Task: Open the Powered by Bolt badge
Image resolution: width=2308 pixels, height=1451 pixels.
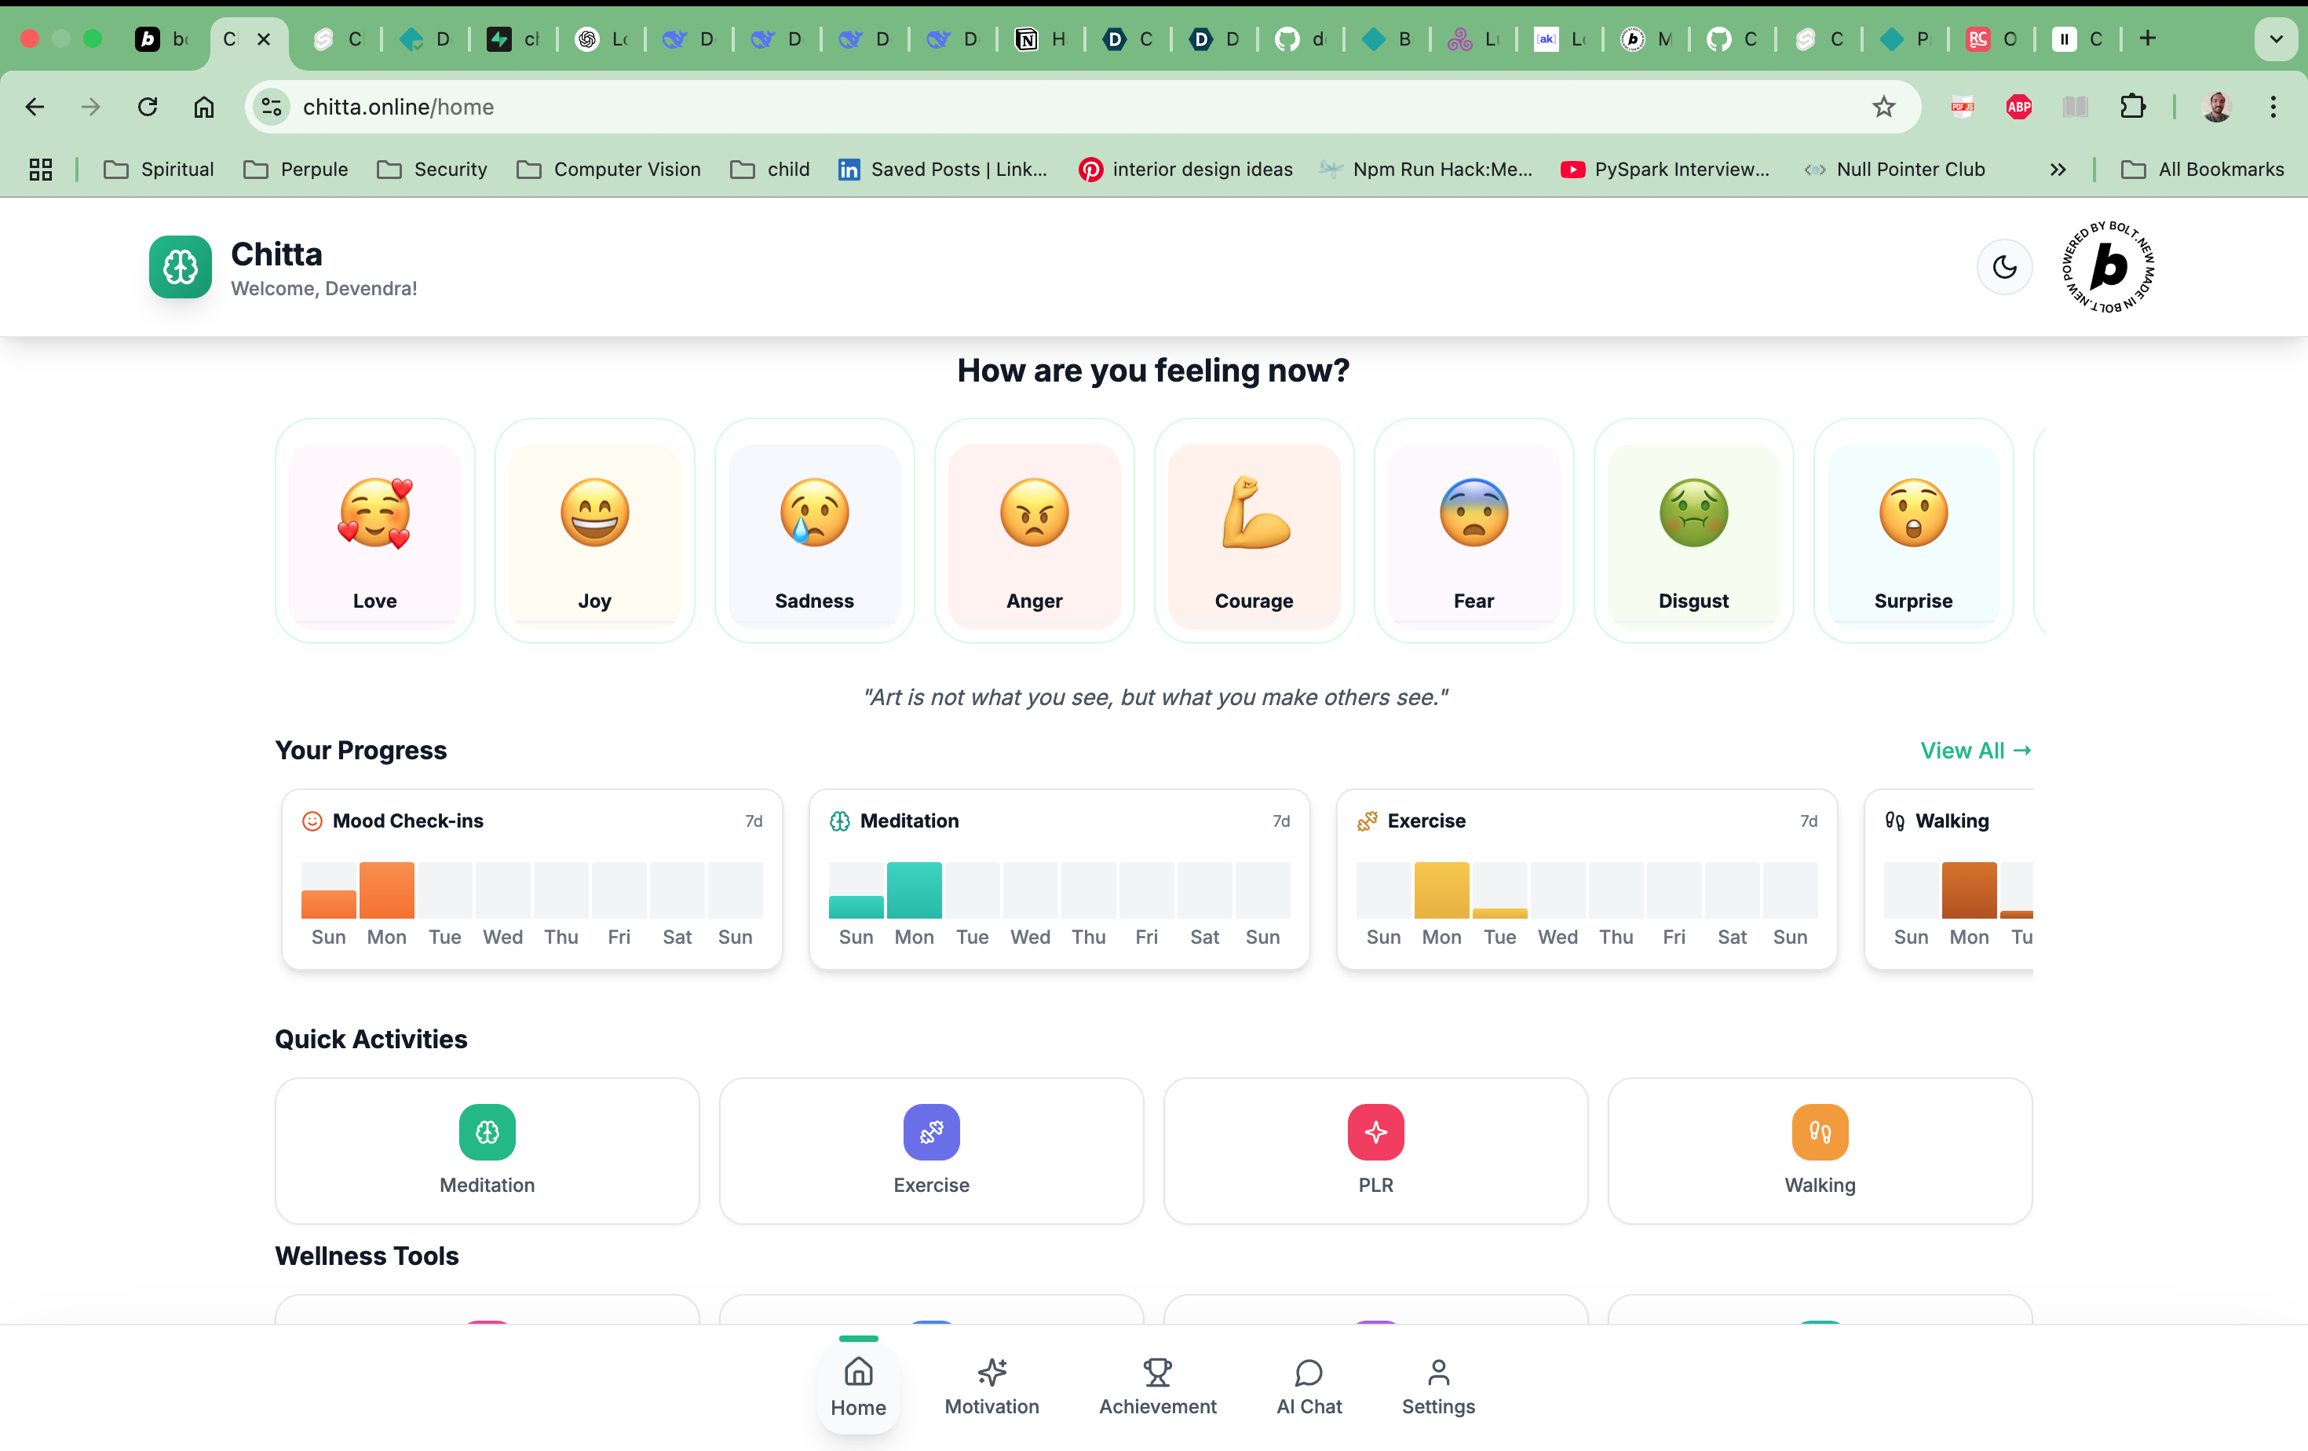Action: (x=2109, y=266)
